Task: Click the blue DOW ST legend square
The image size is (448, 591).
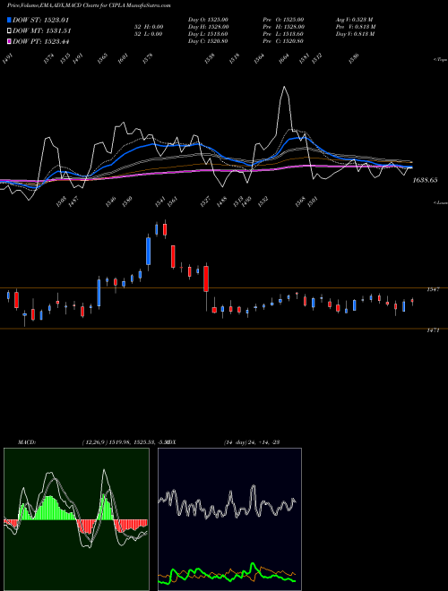Action: click(x=9, y=20)
